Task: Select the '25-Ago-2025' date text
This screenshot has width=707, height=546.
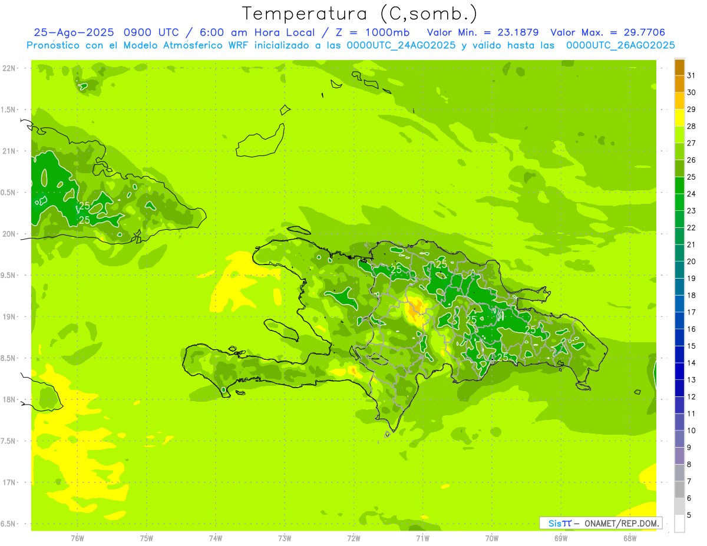Action: click(74, 32)
